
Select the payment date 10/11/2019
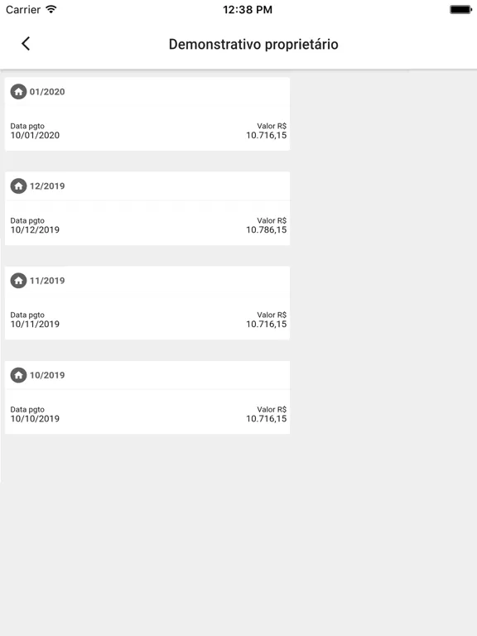(x=35, y=324)
